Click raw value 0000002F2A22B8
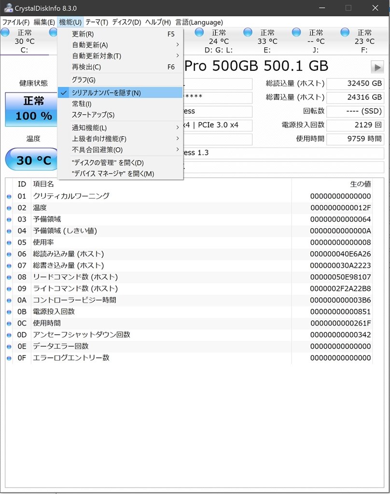The width and height of the screenshot is (390, 494). click(x=340, y=288)
